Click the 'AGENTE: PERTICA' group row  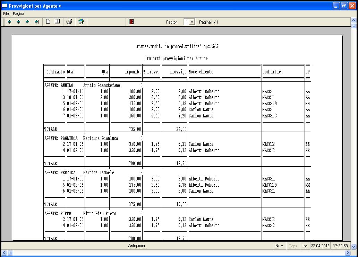[93, 172]
